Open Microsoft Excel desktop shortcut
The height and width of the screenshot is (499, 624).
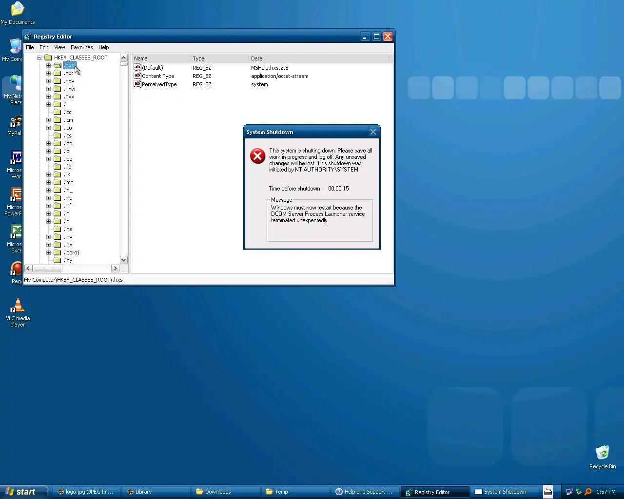(16, 239)
